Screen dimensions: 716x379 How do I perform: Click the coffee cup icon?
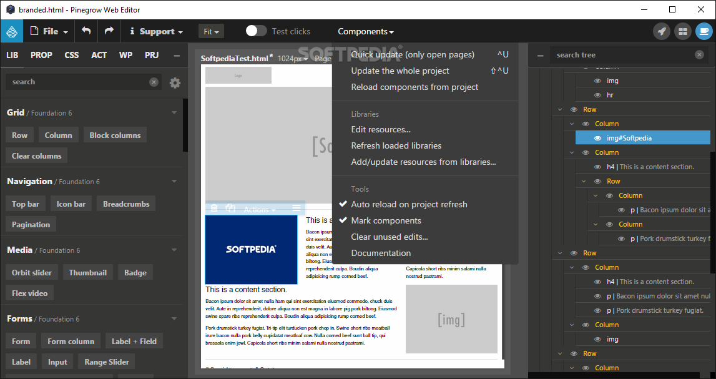point(704,31)
